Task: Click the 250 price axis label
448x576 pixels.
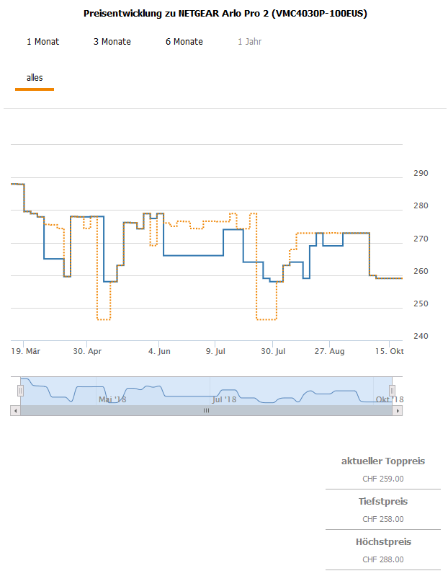Action: (x=421, y=303)
